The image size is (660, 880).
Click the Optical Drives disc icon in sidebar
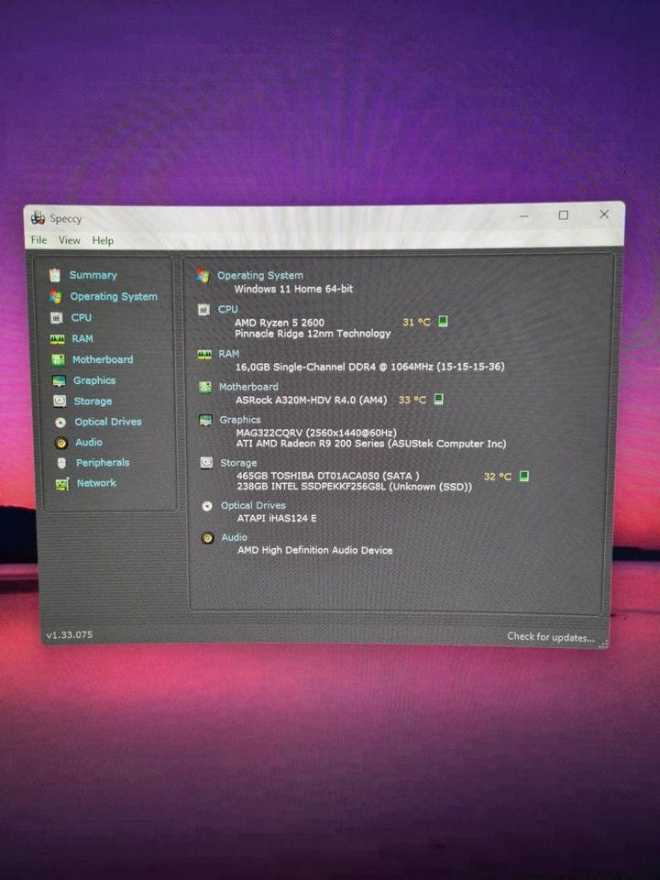(x=60, y=422)
